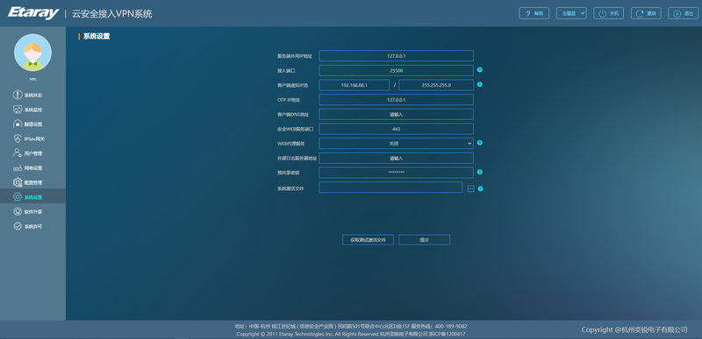Click the help icon beside the activation file browse button
The height and width of the screenshot is (339, 702).
[480, 188]
